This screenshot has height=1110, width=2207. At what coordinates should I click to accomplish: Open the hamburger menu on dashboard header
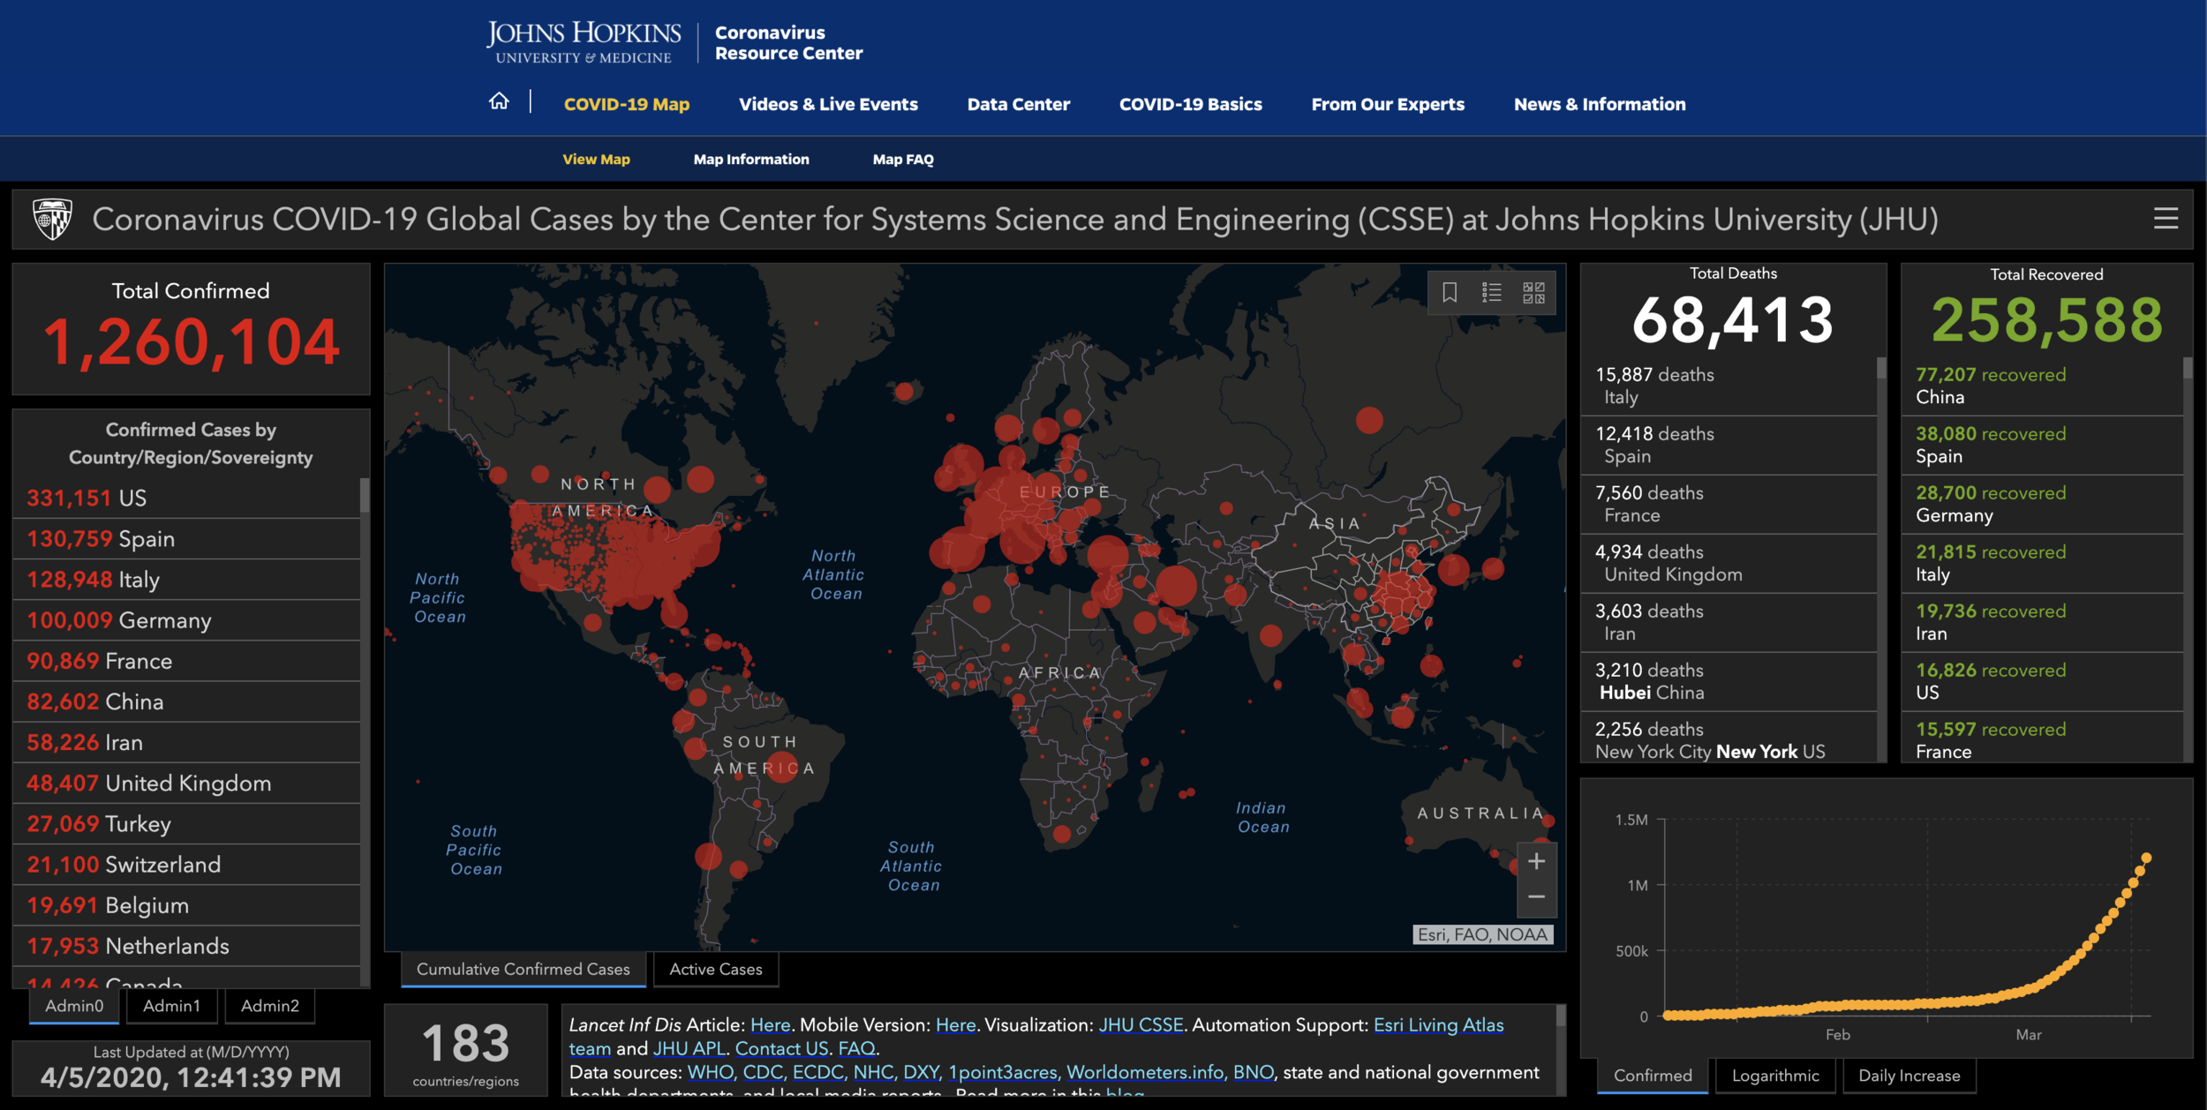(2166, 219)
